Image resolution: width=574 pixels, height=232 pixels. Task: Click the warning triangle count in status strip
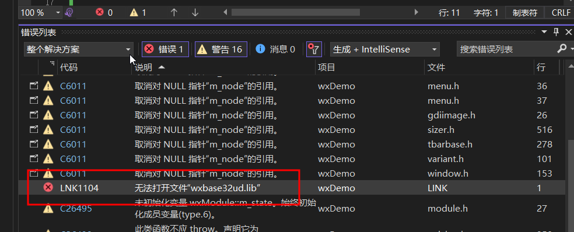134,13
